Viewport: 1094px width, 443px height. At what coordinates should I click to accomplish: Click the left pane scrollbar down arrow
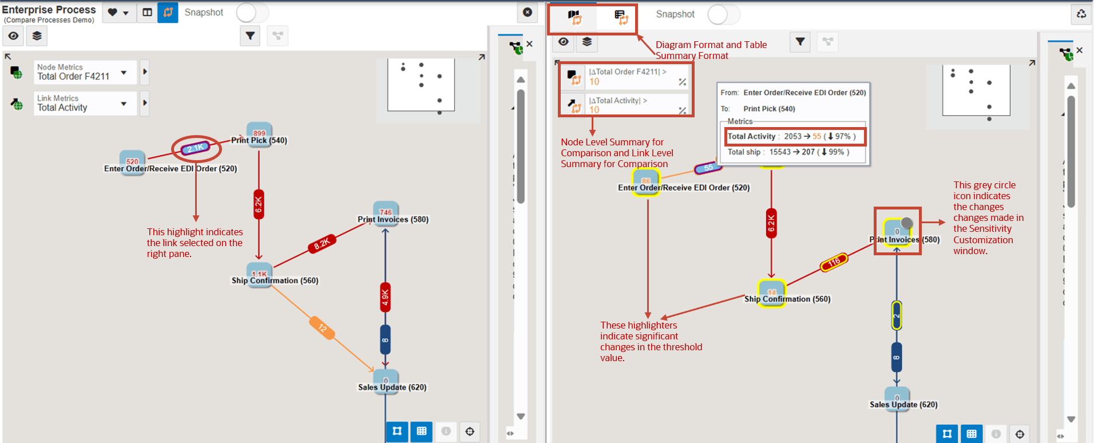[x=521, y=417]
